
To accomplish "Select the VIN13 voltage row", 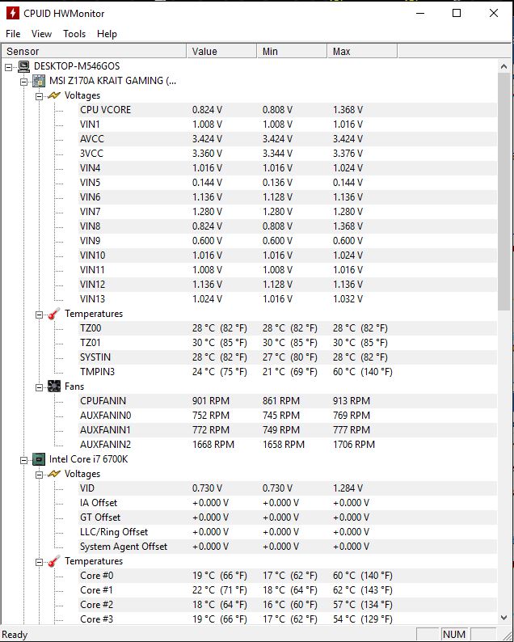I will click(288, 299).
